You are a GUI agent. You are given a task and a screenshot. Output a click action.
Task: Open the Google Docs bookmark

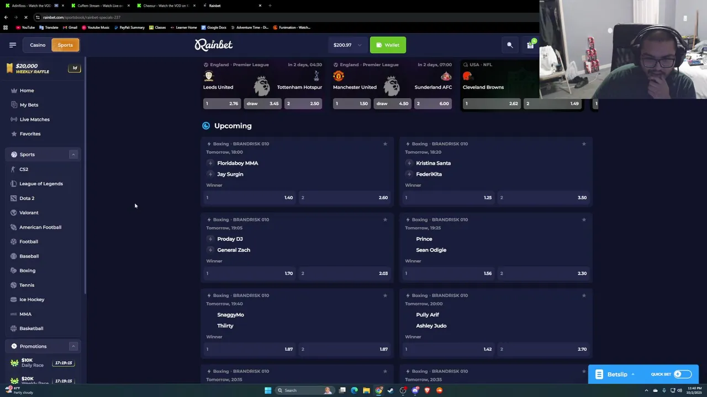pos(214,28)
